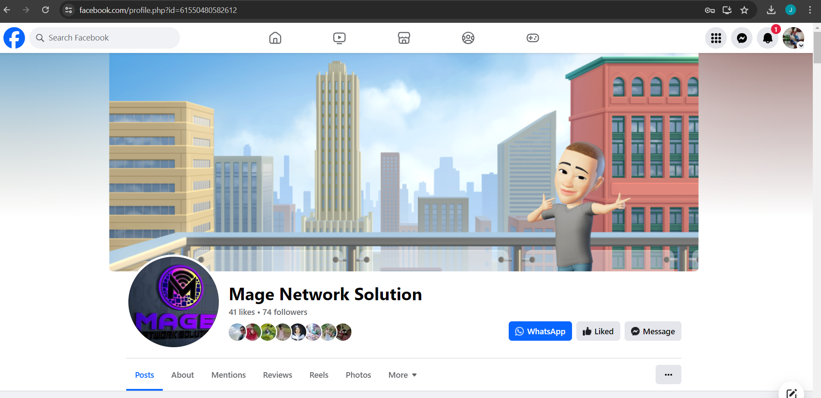Open the city skyline cover photo
Screen dimensions: 821x398
point(404,162)
